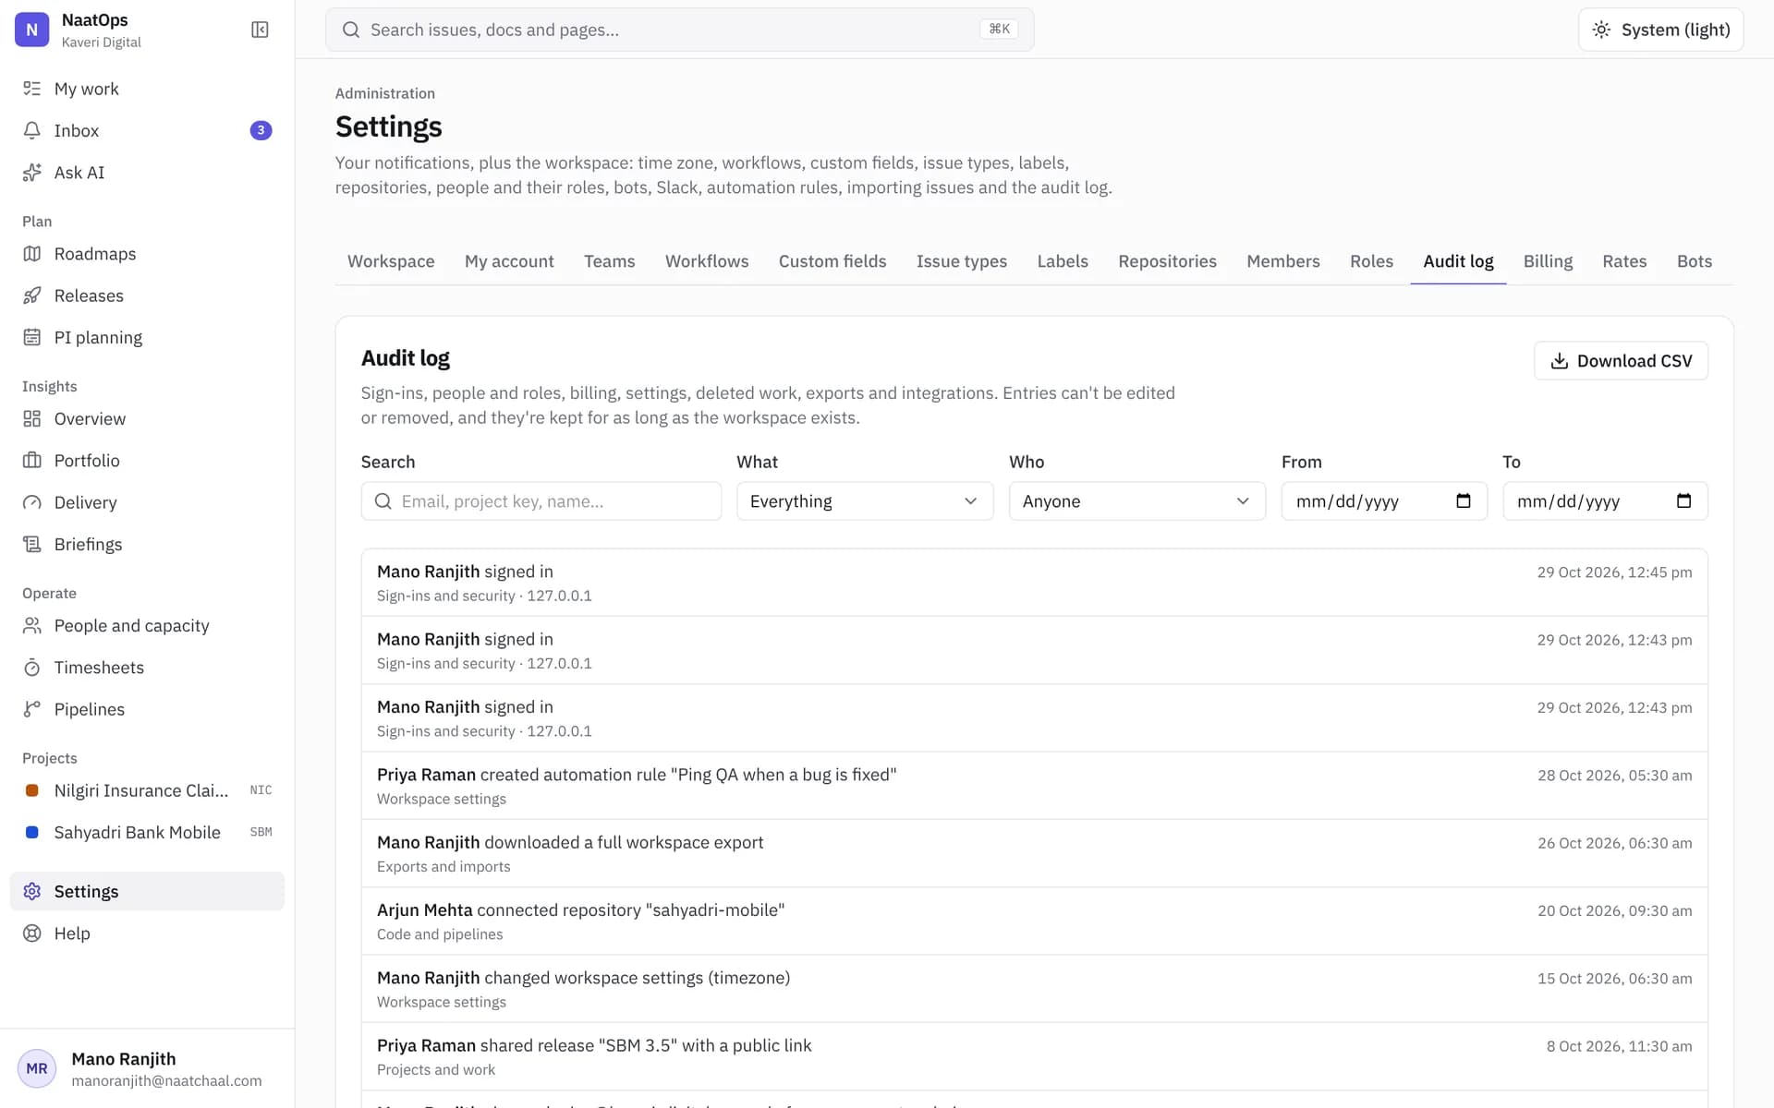This screenshot has width=1774, height=1108.
Task: Switch to the Members tab
Action: pos(1282,261)
